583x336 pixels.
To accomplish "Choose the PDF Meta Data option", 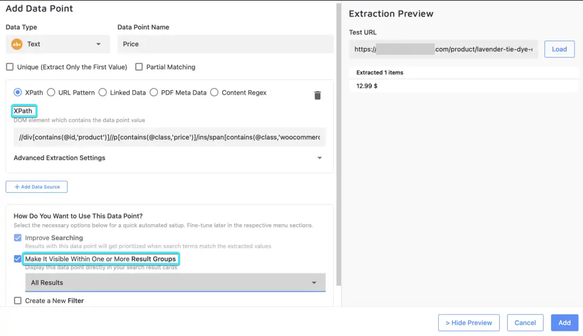I will click(x=154, y=92).
